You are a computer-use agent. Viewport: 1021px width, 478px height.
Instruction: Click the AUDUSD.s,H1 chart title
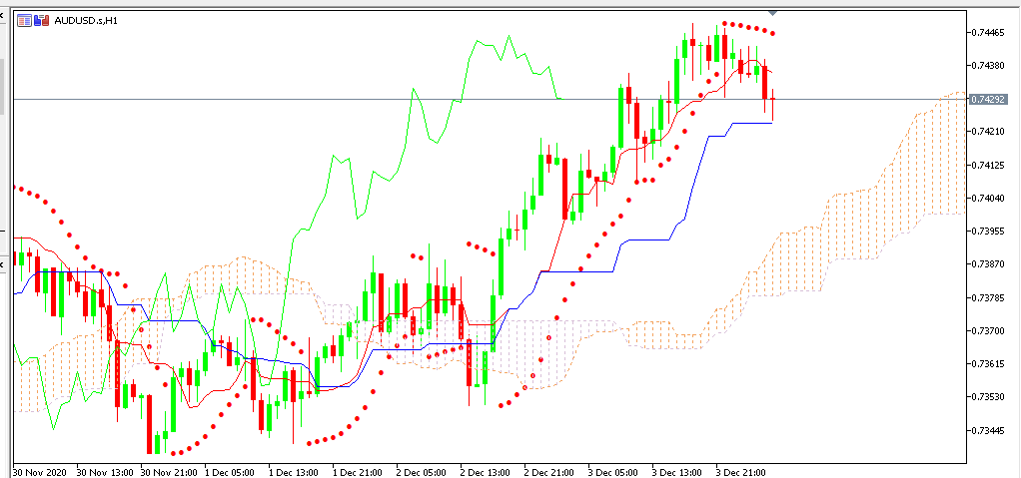(x=86, y=20)
